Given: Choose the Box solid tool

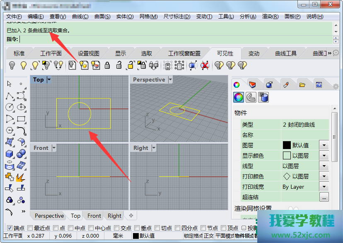Looking at the screenshot, I should 9,154.
